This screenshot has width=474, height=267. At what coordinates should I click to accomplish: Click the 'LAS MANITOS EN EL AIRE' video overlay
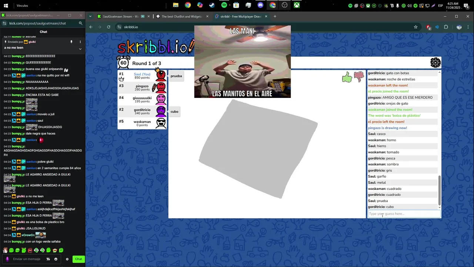[243, 62]
